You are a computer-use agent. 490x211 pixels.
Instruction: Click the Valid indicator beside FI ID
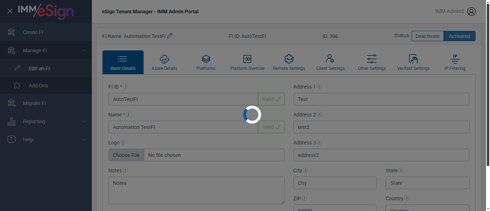point(272,99)
